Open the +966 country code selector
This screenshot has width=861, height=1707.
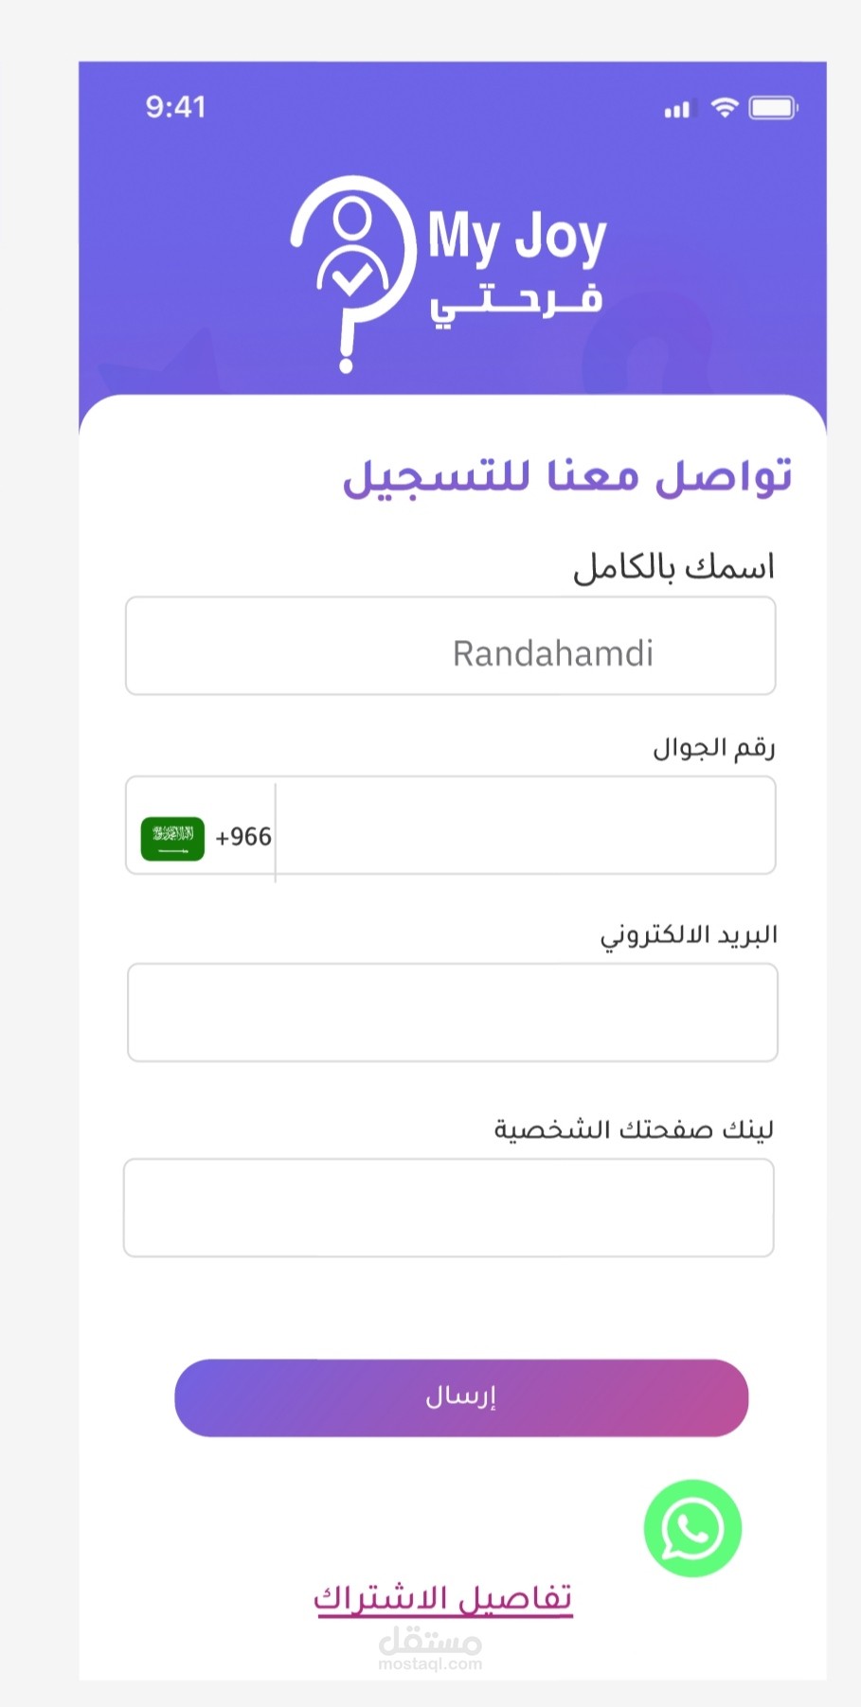243,837
